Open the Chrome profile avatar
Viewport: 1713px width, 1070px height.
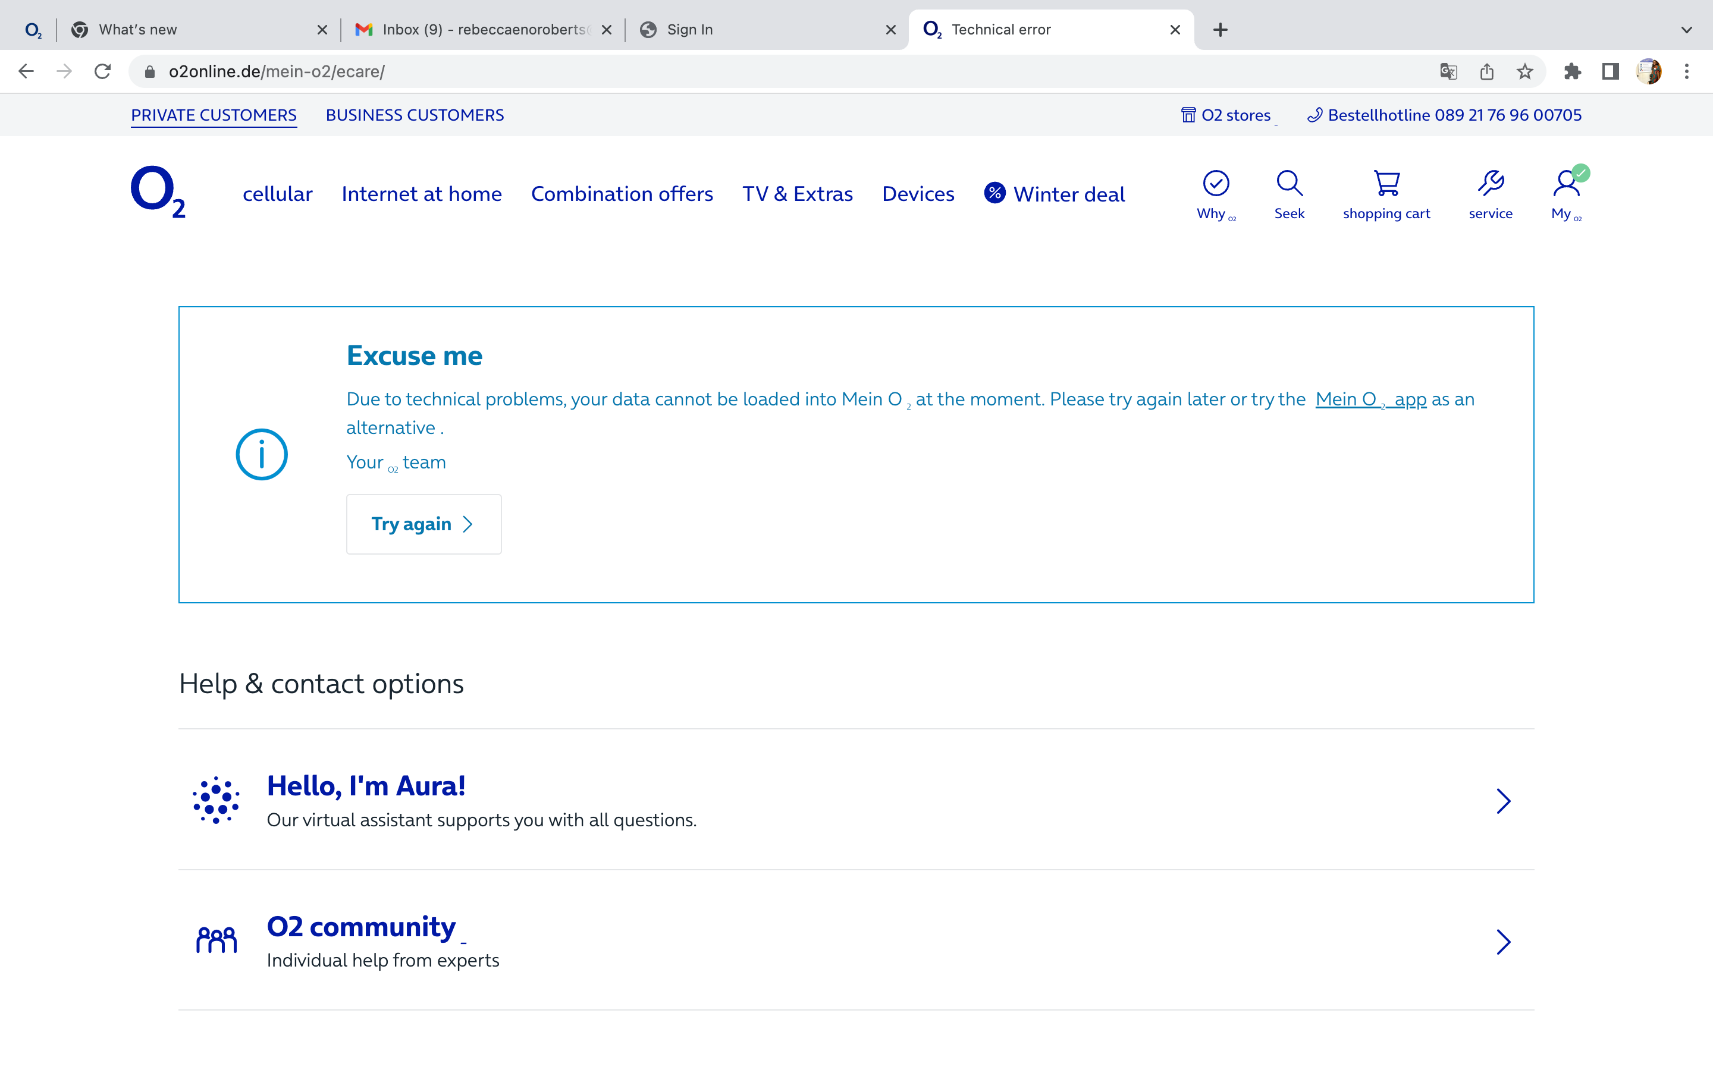[x=1649, y=71]
